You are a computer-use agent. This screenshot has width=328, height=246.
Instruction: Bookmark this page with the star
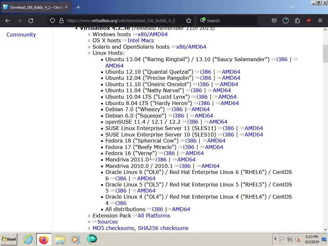(x=189, y=20)
